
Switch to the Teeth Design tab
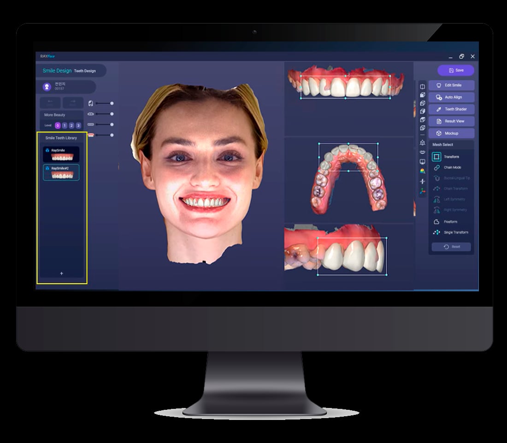coord(85,71)
